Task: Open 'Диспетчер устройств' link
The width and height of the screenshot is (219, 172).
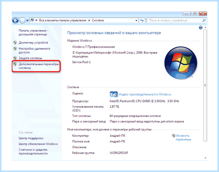Action: pos(33,42)
